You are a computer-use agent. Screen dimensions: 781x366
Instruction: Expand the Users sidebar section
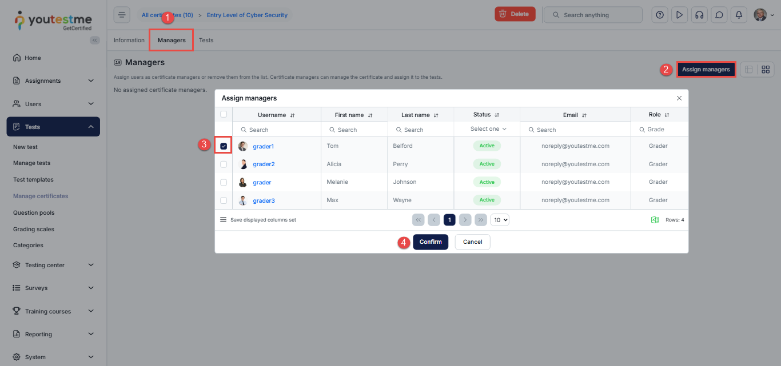tap(53, 104)
